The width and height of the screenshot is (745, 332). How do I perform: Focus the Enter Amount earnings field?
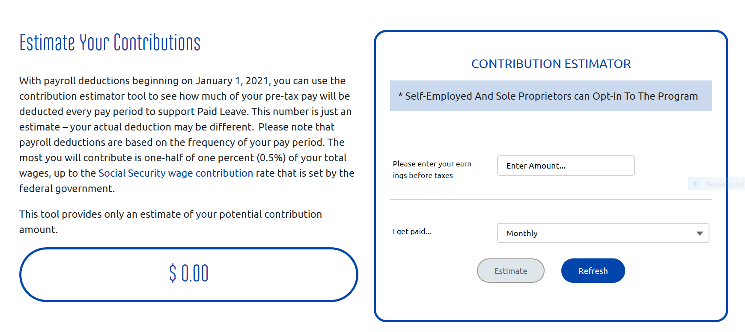click(565, 166)
